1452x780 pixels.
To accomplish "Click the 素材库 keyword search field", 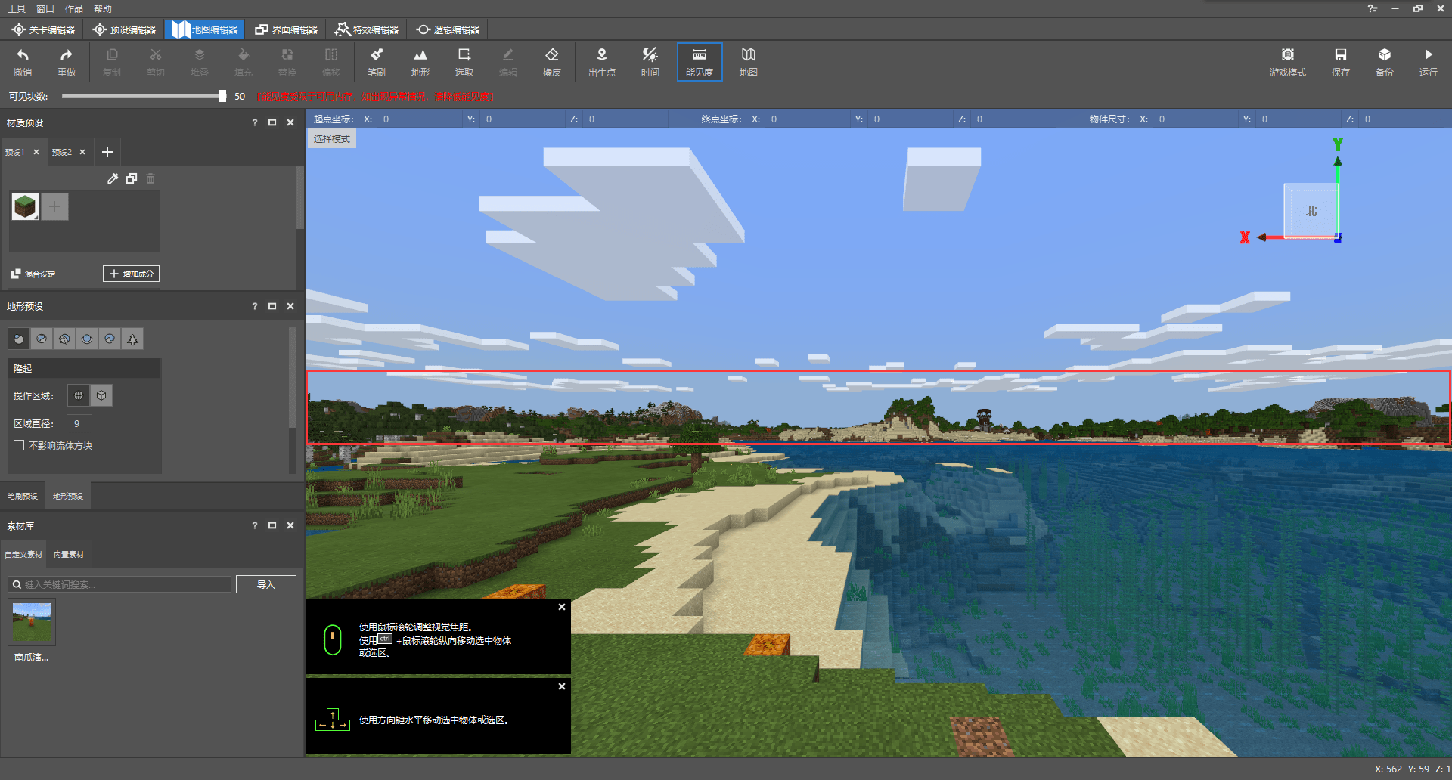I will click(119, 584).
